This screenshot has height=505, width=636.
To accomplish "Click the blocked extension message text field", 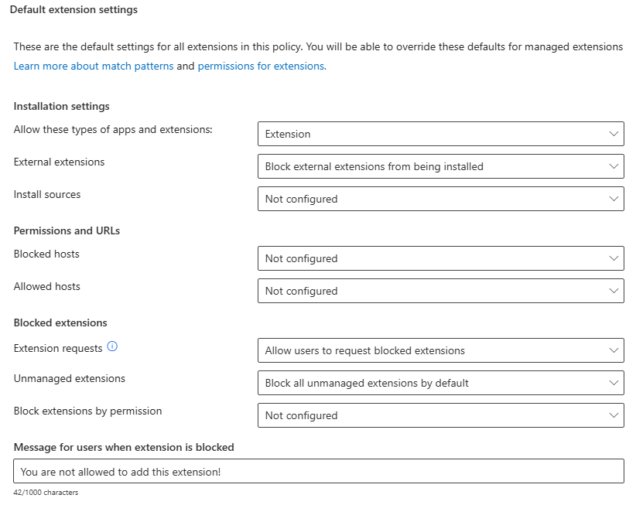I will [318, 471].
